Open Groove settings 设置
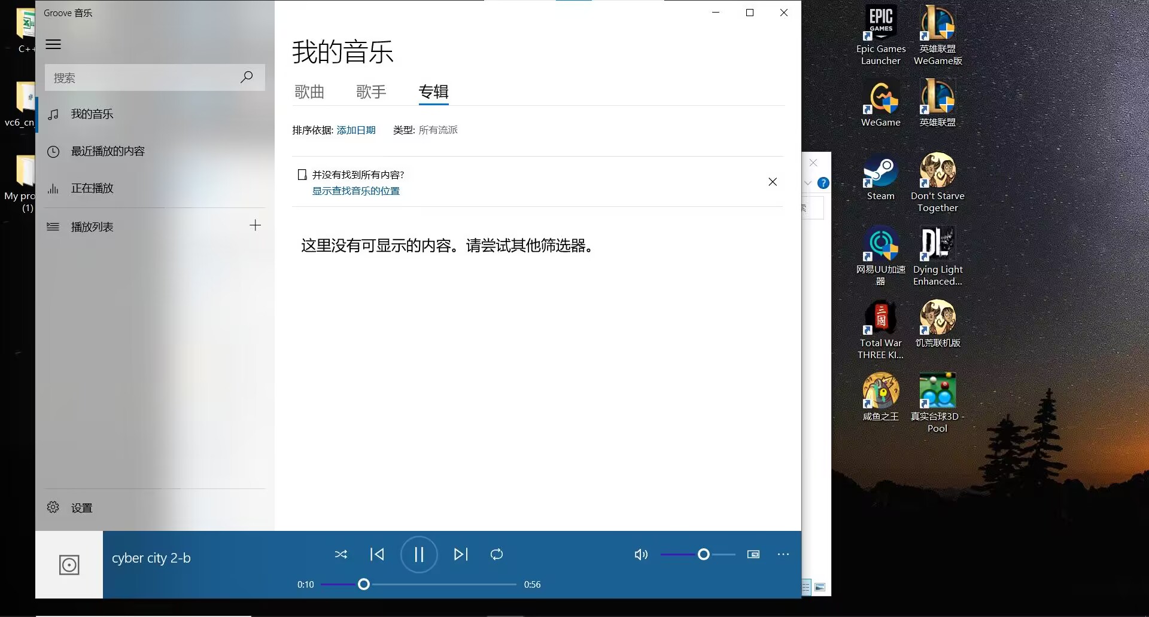This screenshot has width=1149, height=617. 81,507
